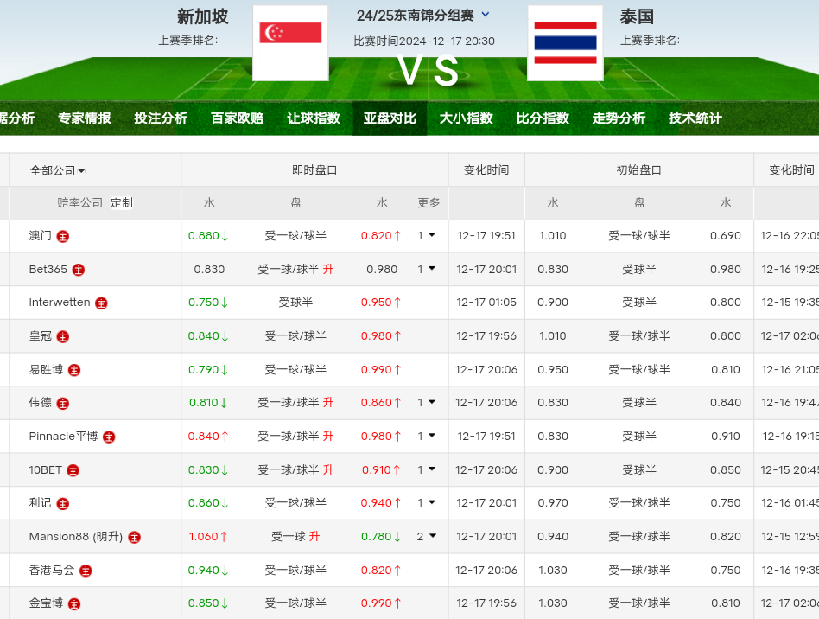Open the 新加坡 team name link

(x=203, y=16)
